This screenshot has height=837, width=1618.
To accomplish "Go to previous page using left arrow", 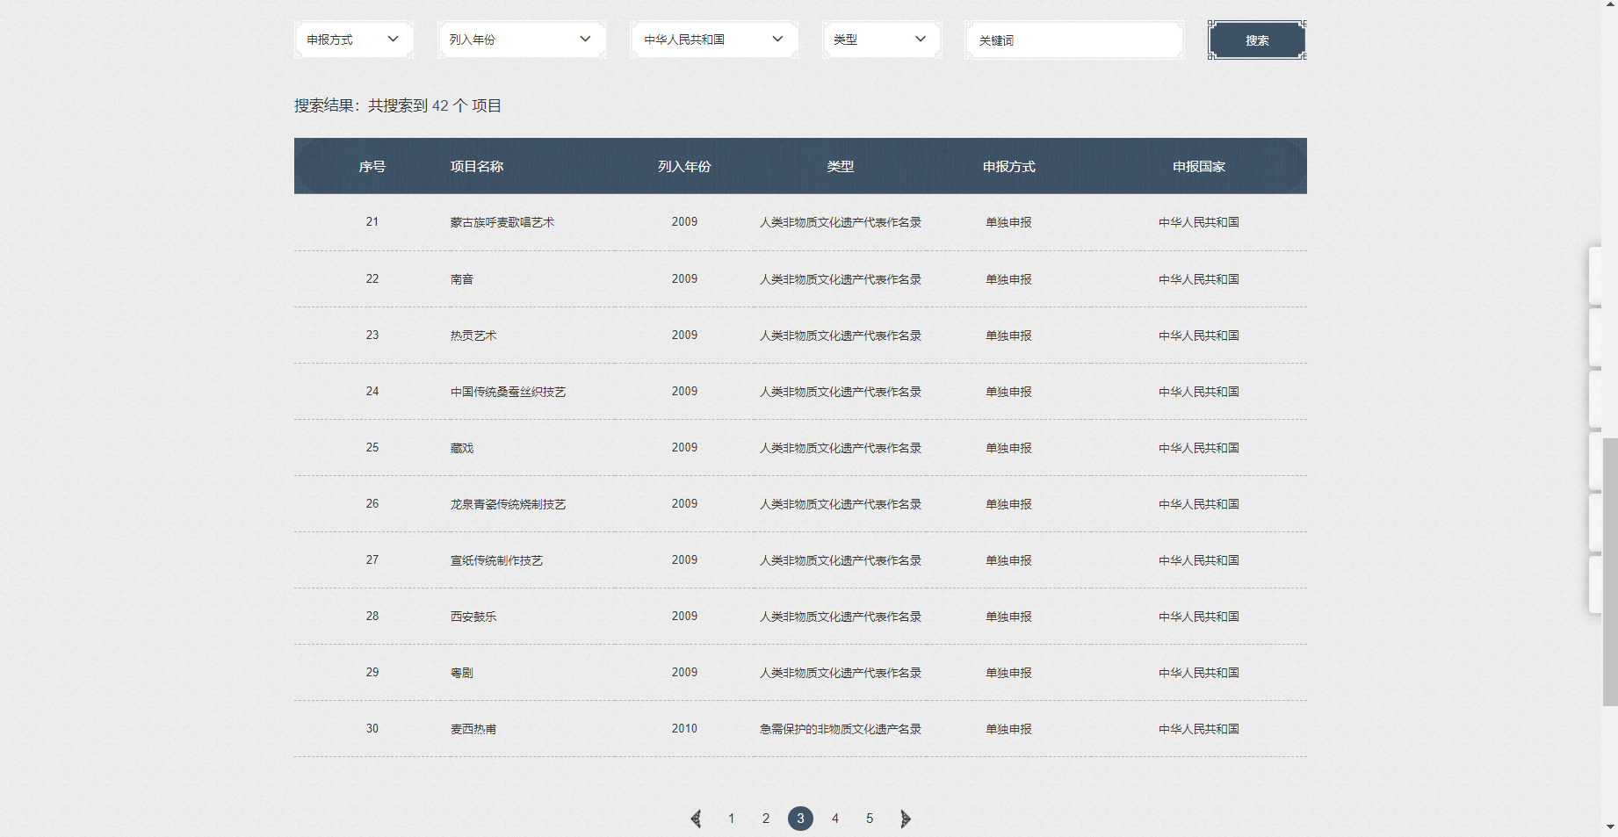I will pyautogui.click(x=696, y=819).
